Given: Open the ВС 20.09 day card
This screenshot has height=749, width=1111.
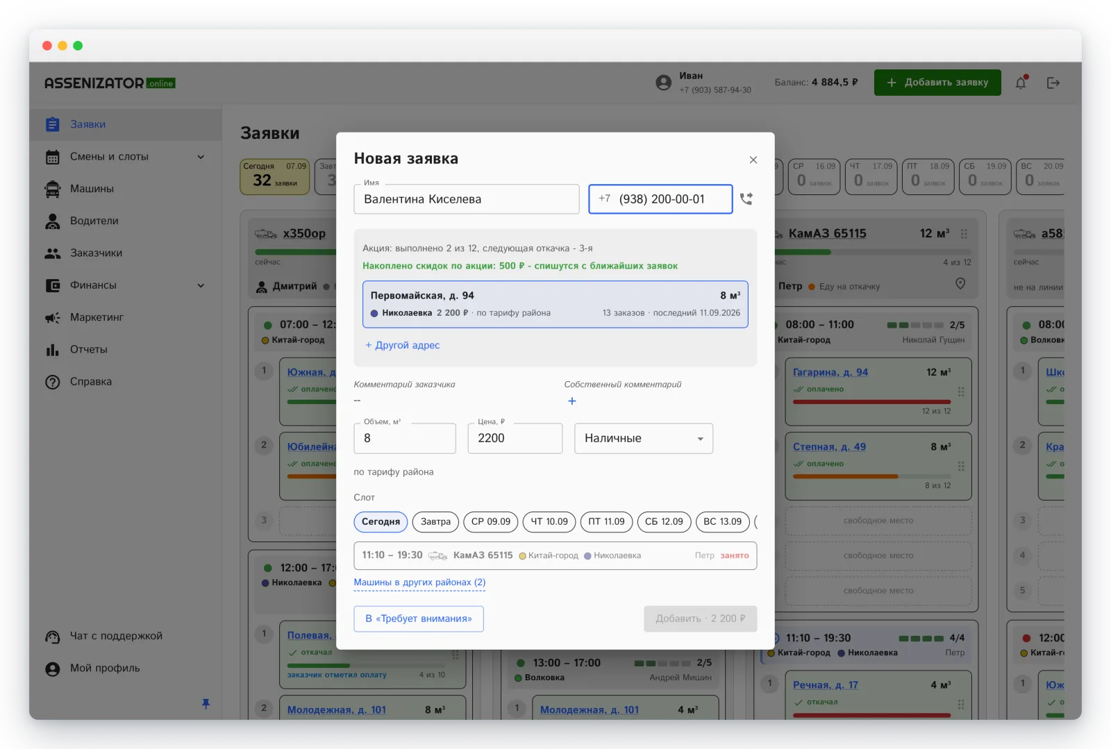Looking at the screenshot, I should coord(1040,176).
